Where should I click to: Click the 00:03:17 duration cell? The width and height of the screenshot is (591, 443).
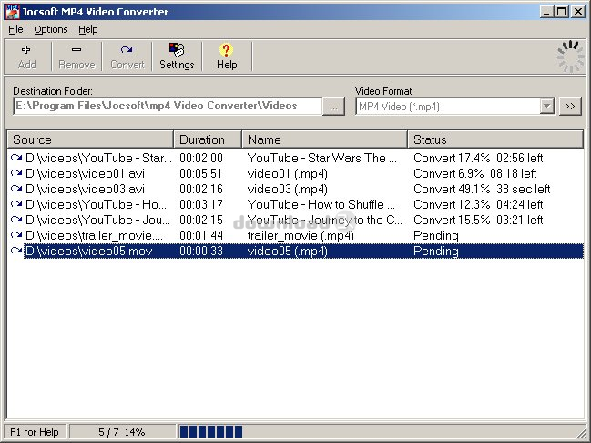(x=201, y=204)
